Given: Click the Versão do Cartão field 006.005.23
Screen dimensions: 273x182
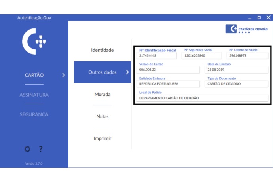Looking at the screenshot, I should click(168, 70).
